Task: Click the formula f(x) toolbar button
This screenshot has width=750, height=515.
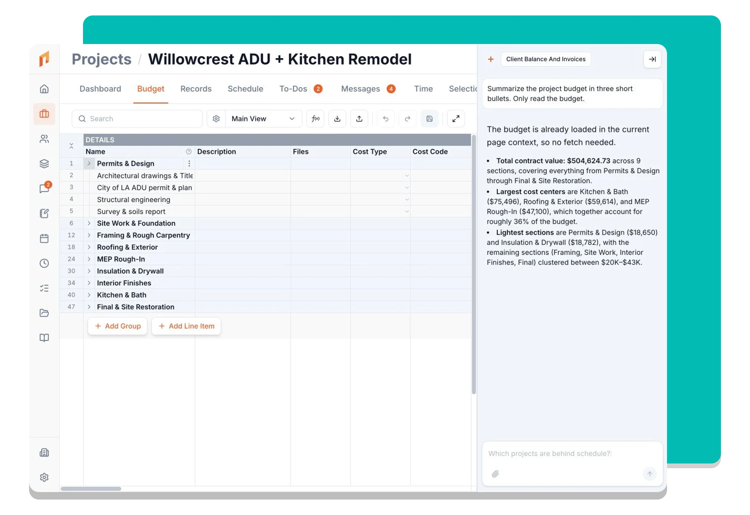Action: coord(315,118)
